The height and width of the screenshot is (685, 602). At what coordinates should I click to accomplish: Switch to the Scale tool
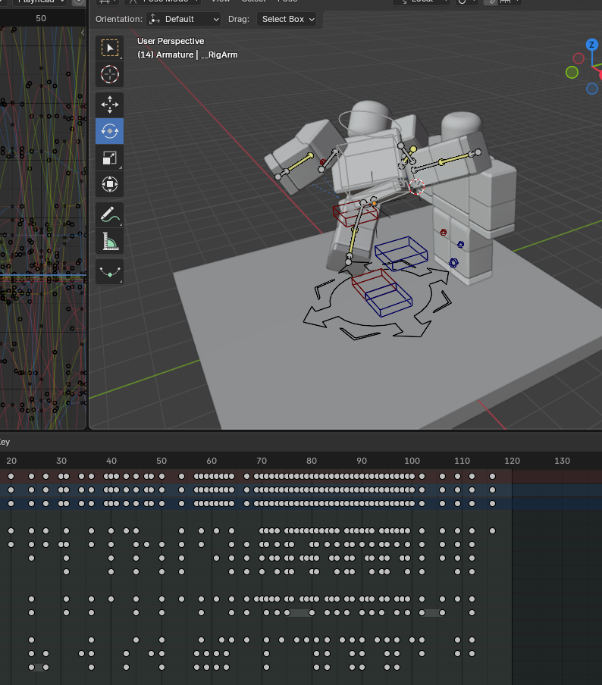(x=109, y=158)
